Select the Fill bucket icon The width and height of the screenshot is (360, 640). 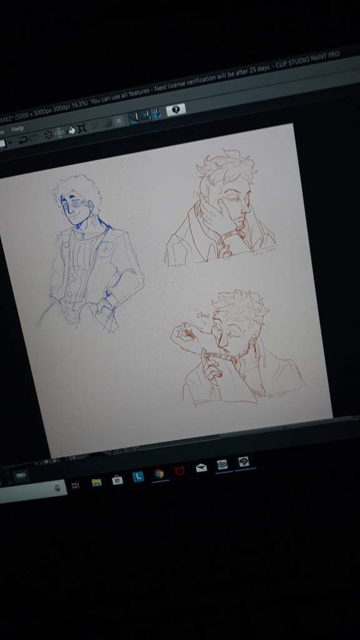(x=71, y=130)
